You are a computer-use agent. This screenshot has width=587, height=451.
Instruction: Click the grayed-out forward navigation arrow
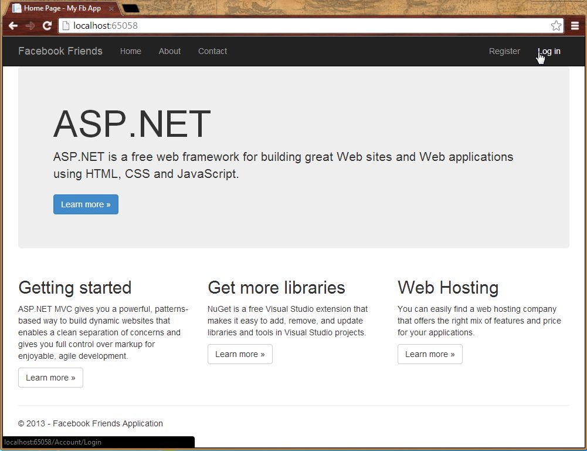[x=30, y=25]
